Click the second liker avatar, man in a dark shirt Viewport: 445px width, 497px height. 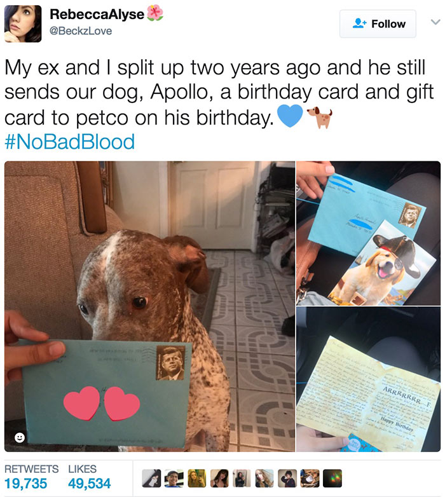(x=174, y=479)
